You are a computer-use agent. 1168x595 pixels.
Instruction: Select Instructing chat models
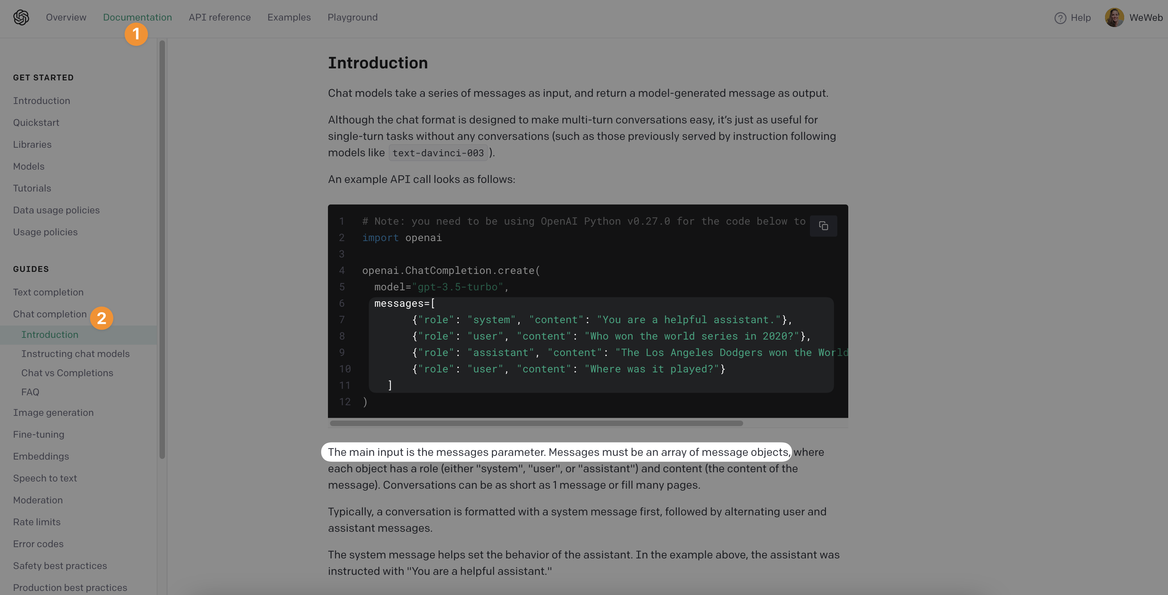[x=75, y=354]
